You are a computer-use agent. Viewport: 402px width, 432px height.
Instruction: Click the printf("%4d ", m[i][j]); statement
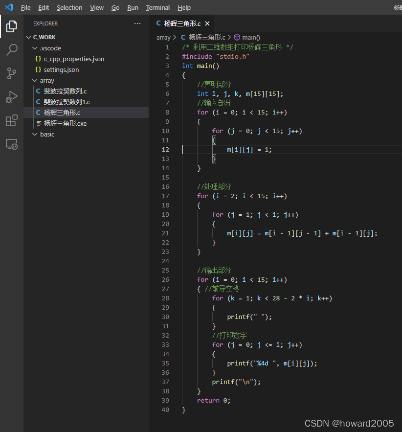pyautogui.click(x=272, y=364)
